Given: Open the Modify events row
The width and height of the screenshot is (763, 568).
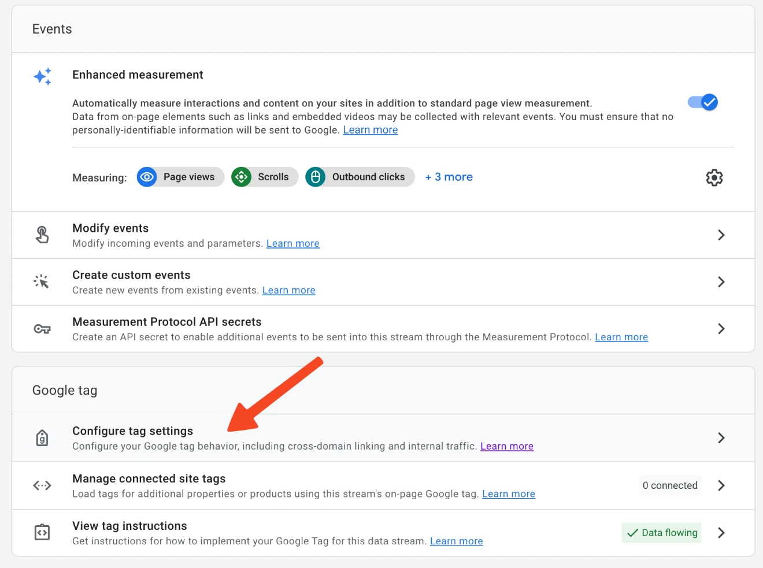Looking at the screenshot, I should (383, 235).
